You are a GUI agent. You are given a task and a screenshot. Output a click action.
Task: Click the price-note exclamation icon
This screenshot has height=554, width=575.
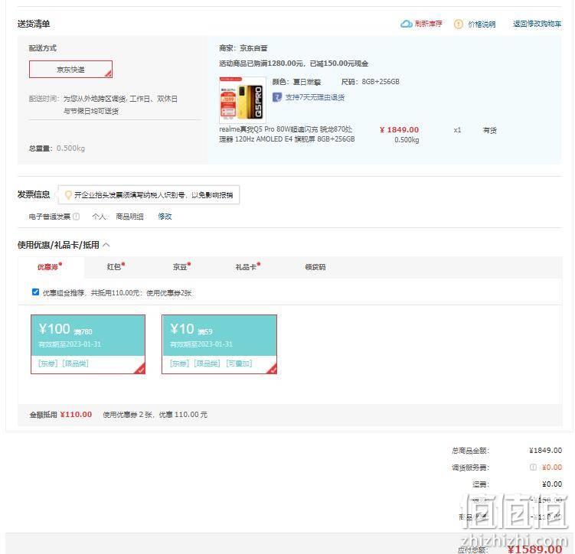[458, 24]
